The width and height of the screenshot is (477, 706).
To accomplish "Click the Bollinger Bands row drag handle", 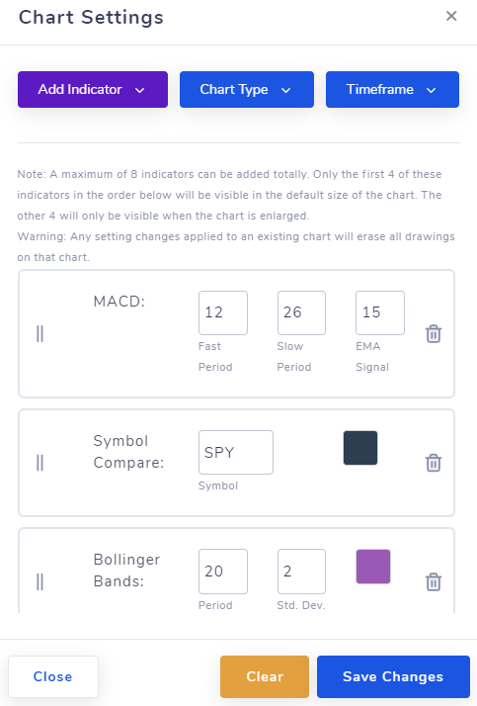I will pyautogui.click(x=40, y=581).
